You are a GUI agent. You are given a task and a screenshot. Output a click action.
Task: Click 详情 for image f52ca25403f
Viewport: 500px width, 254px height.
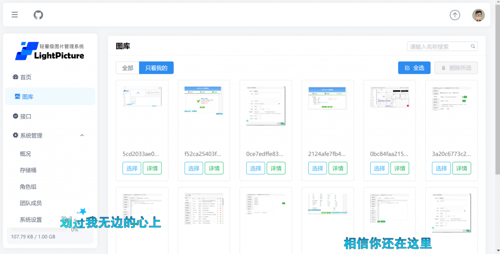click(214, 168)
